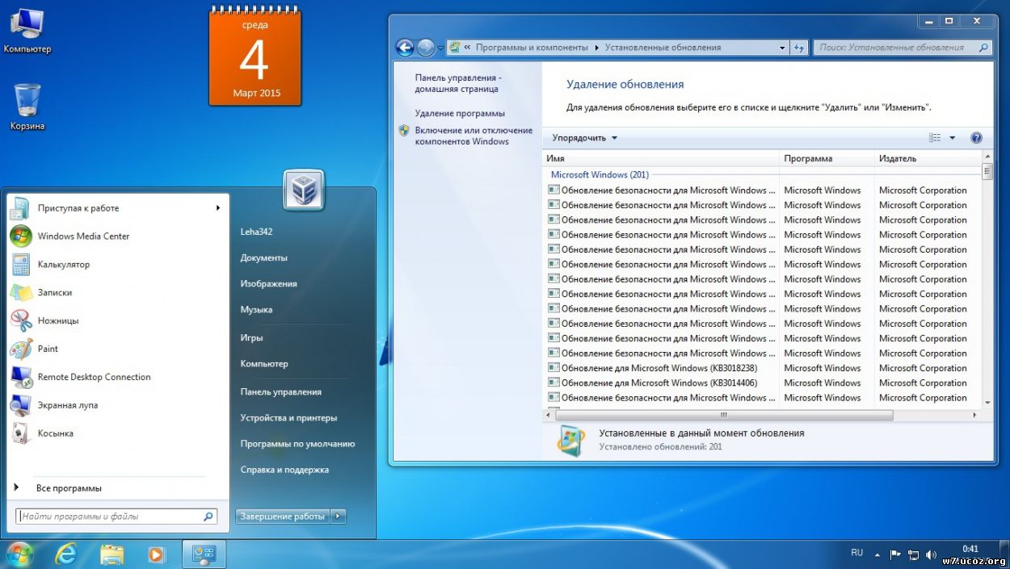Viewport: 1010px width, 569px height.
Task: Click the Start orb button
Action: click(19, 554)
